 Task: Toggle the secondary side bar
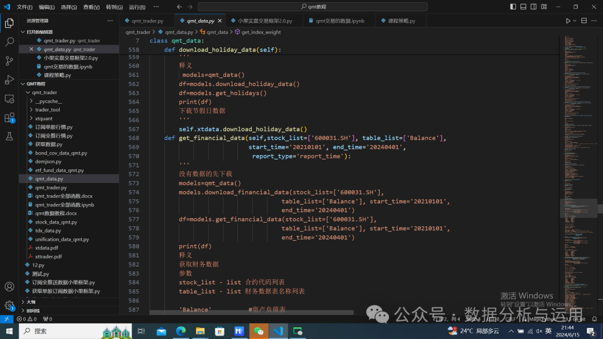pyautogui.click(x=534, y=7)
